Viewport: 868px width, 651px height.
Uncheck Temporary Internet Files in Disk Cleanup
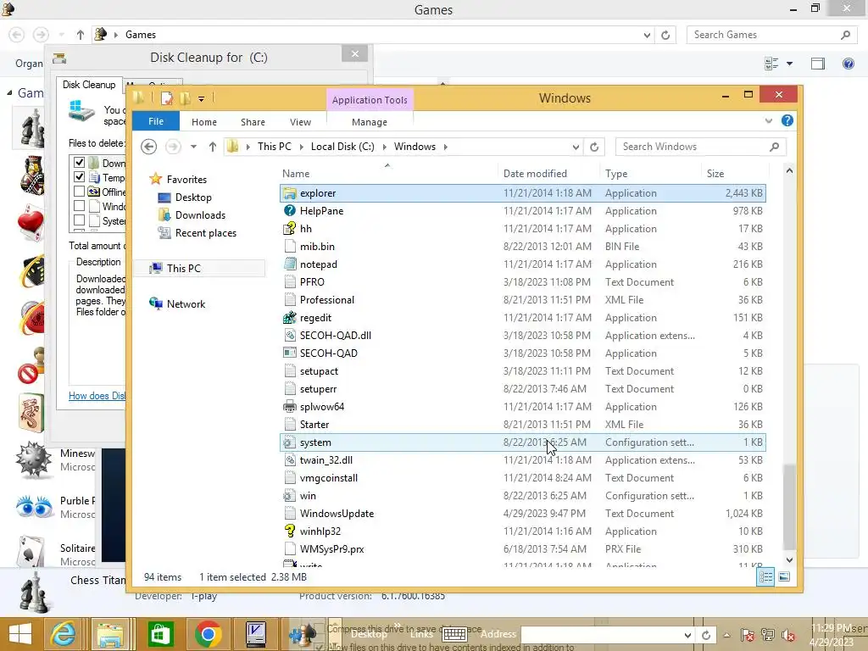coord(79,176)
